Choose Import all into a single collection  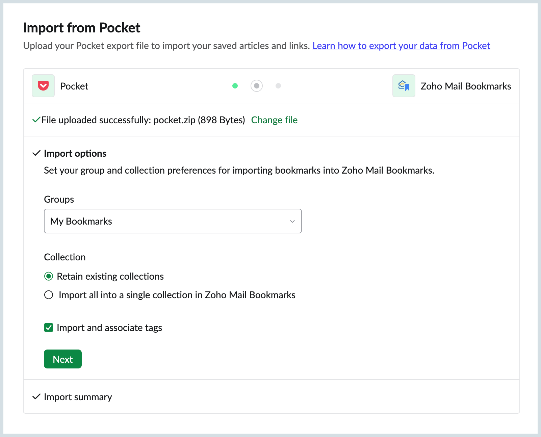tap(49, 295)
